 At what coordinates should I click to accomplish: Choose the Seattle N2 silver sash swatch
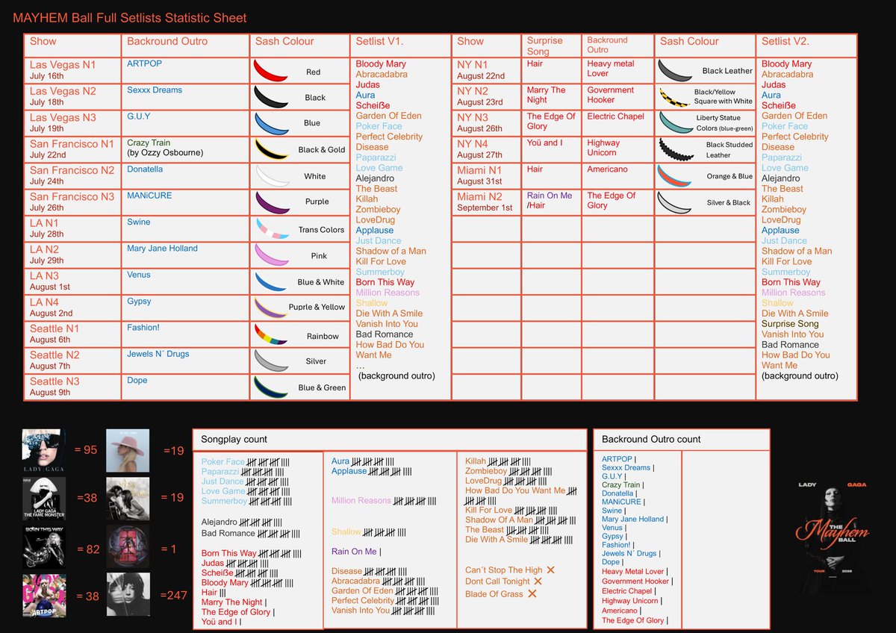click(x=273, y=361)
